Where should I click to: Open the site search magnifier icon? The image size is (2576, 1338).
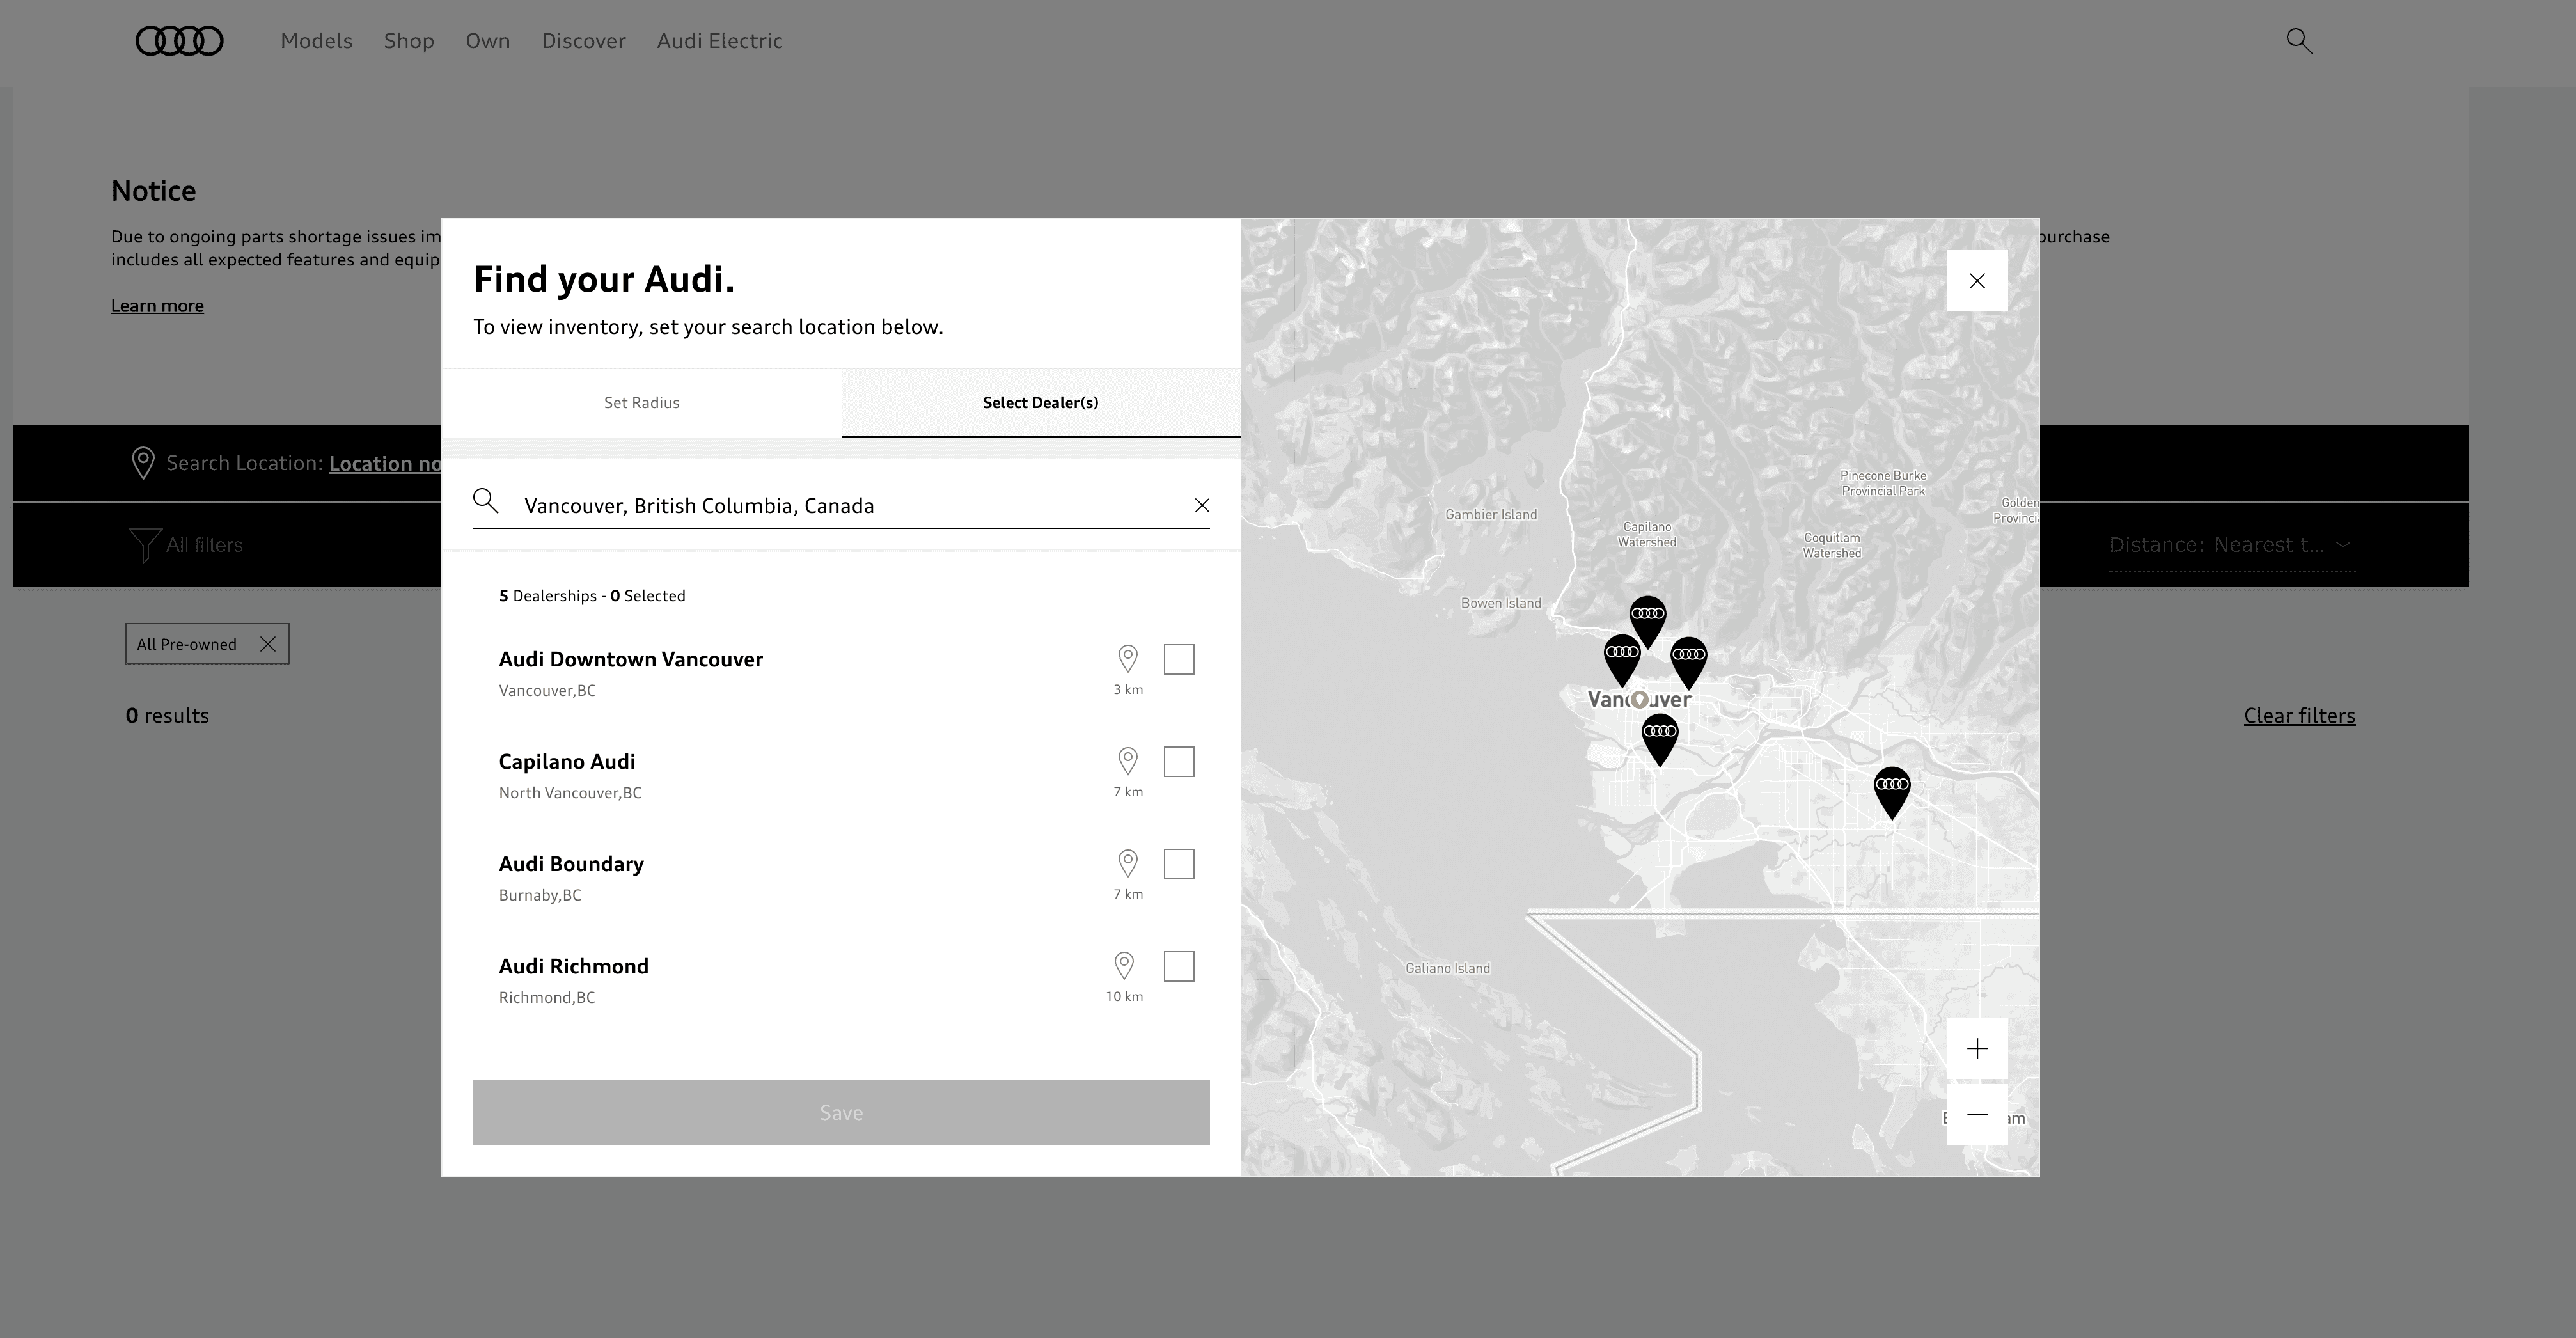coord(2299,41)
